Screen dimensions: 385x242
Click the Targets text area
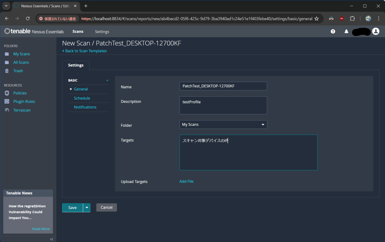(x=248, y=152)
